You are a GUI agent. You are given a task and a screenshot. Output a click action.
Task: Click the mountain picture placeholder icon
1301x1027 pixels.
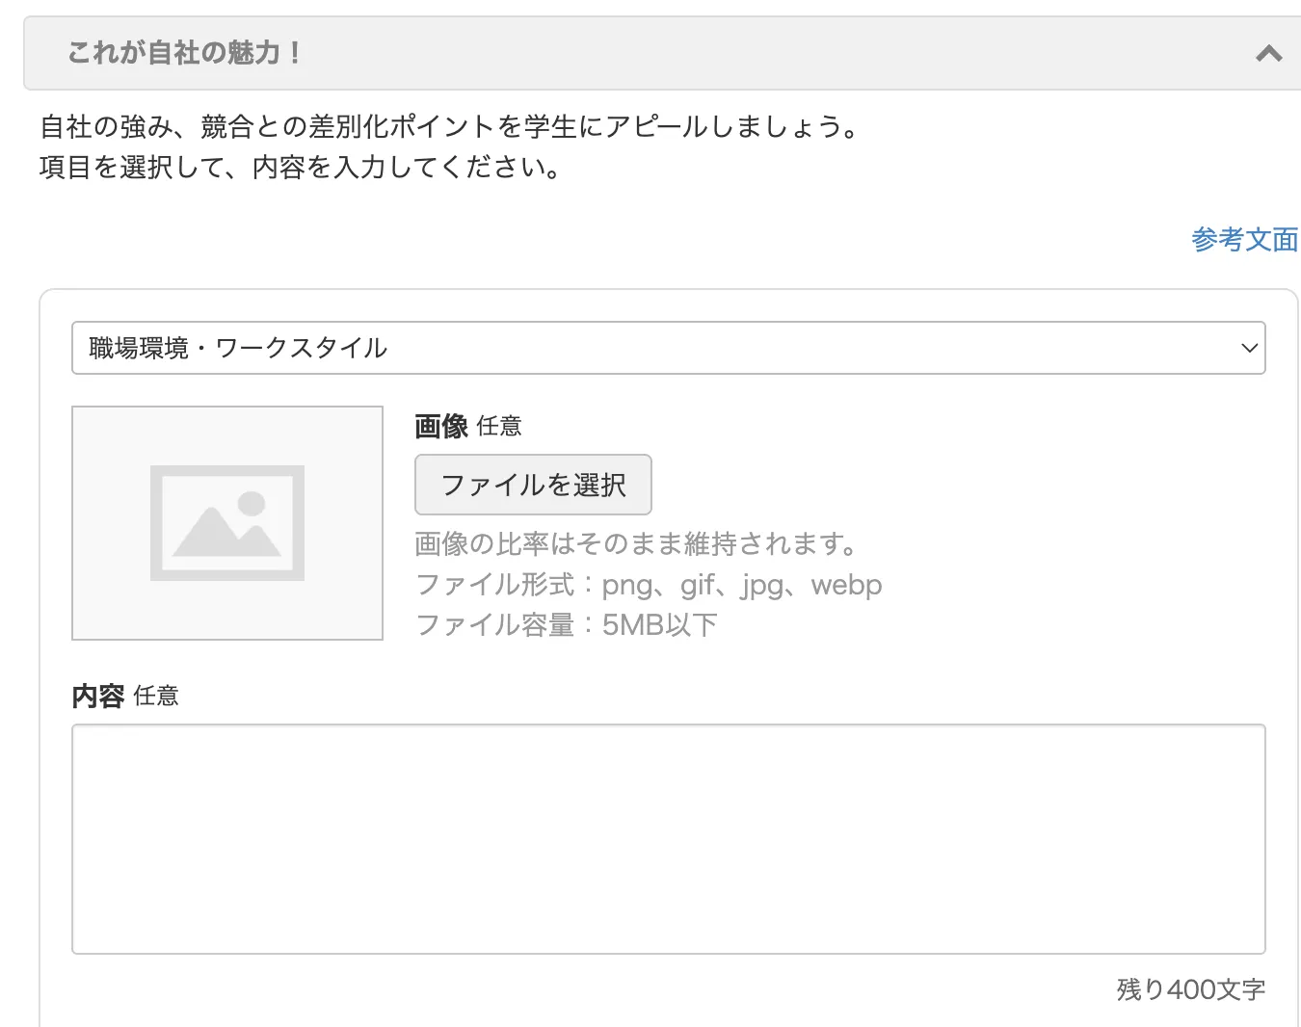[x=227, y=523]
